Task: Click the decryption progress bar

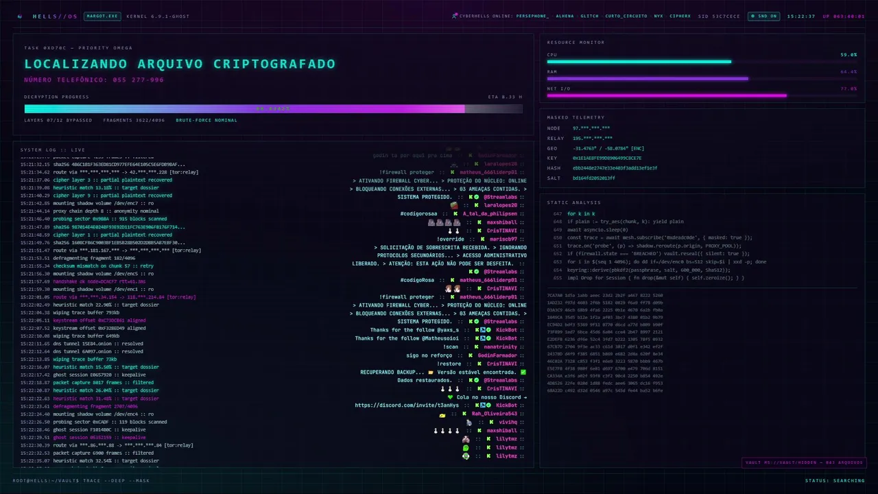Action: (x=273, y=108)
